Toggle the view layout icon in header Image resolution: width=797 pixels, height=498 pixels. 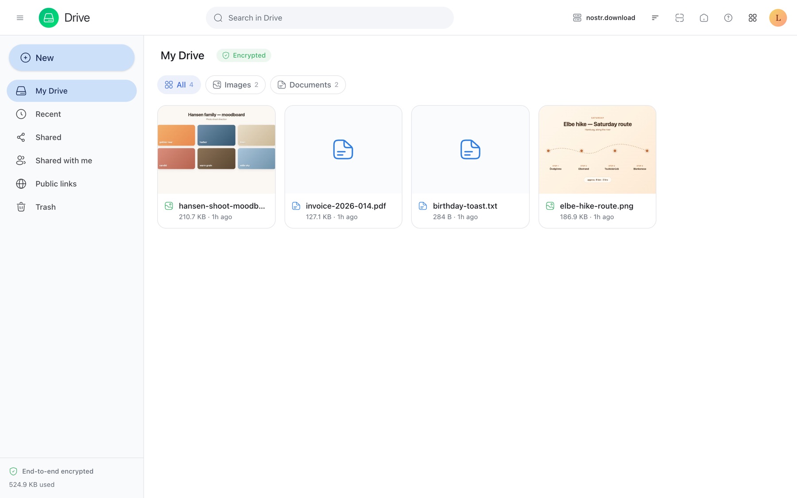click(679, 18)
